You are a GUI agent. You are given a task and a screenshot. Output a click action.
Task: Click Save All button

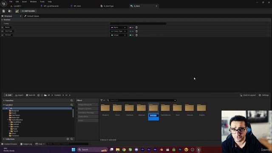(x=31, y=95)
